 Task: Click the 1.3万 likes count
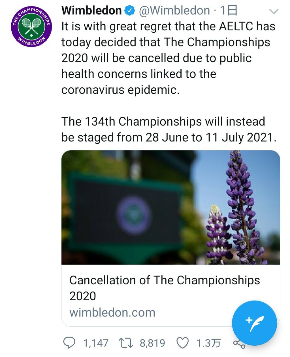(x=208, y=343)
